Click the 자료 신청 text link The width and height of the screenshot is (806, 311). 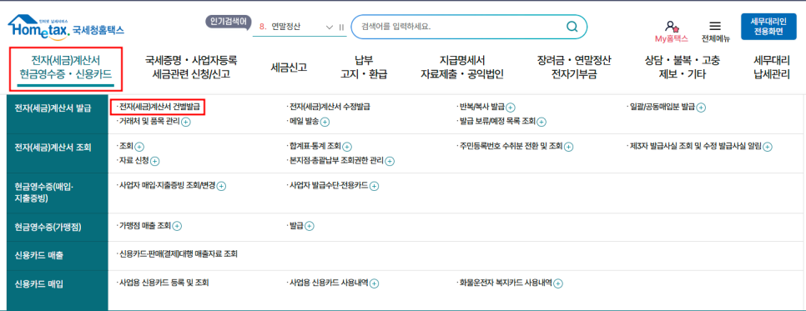pyautogui.click(x=133, y=160)
